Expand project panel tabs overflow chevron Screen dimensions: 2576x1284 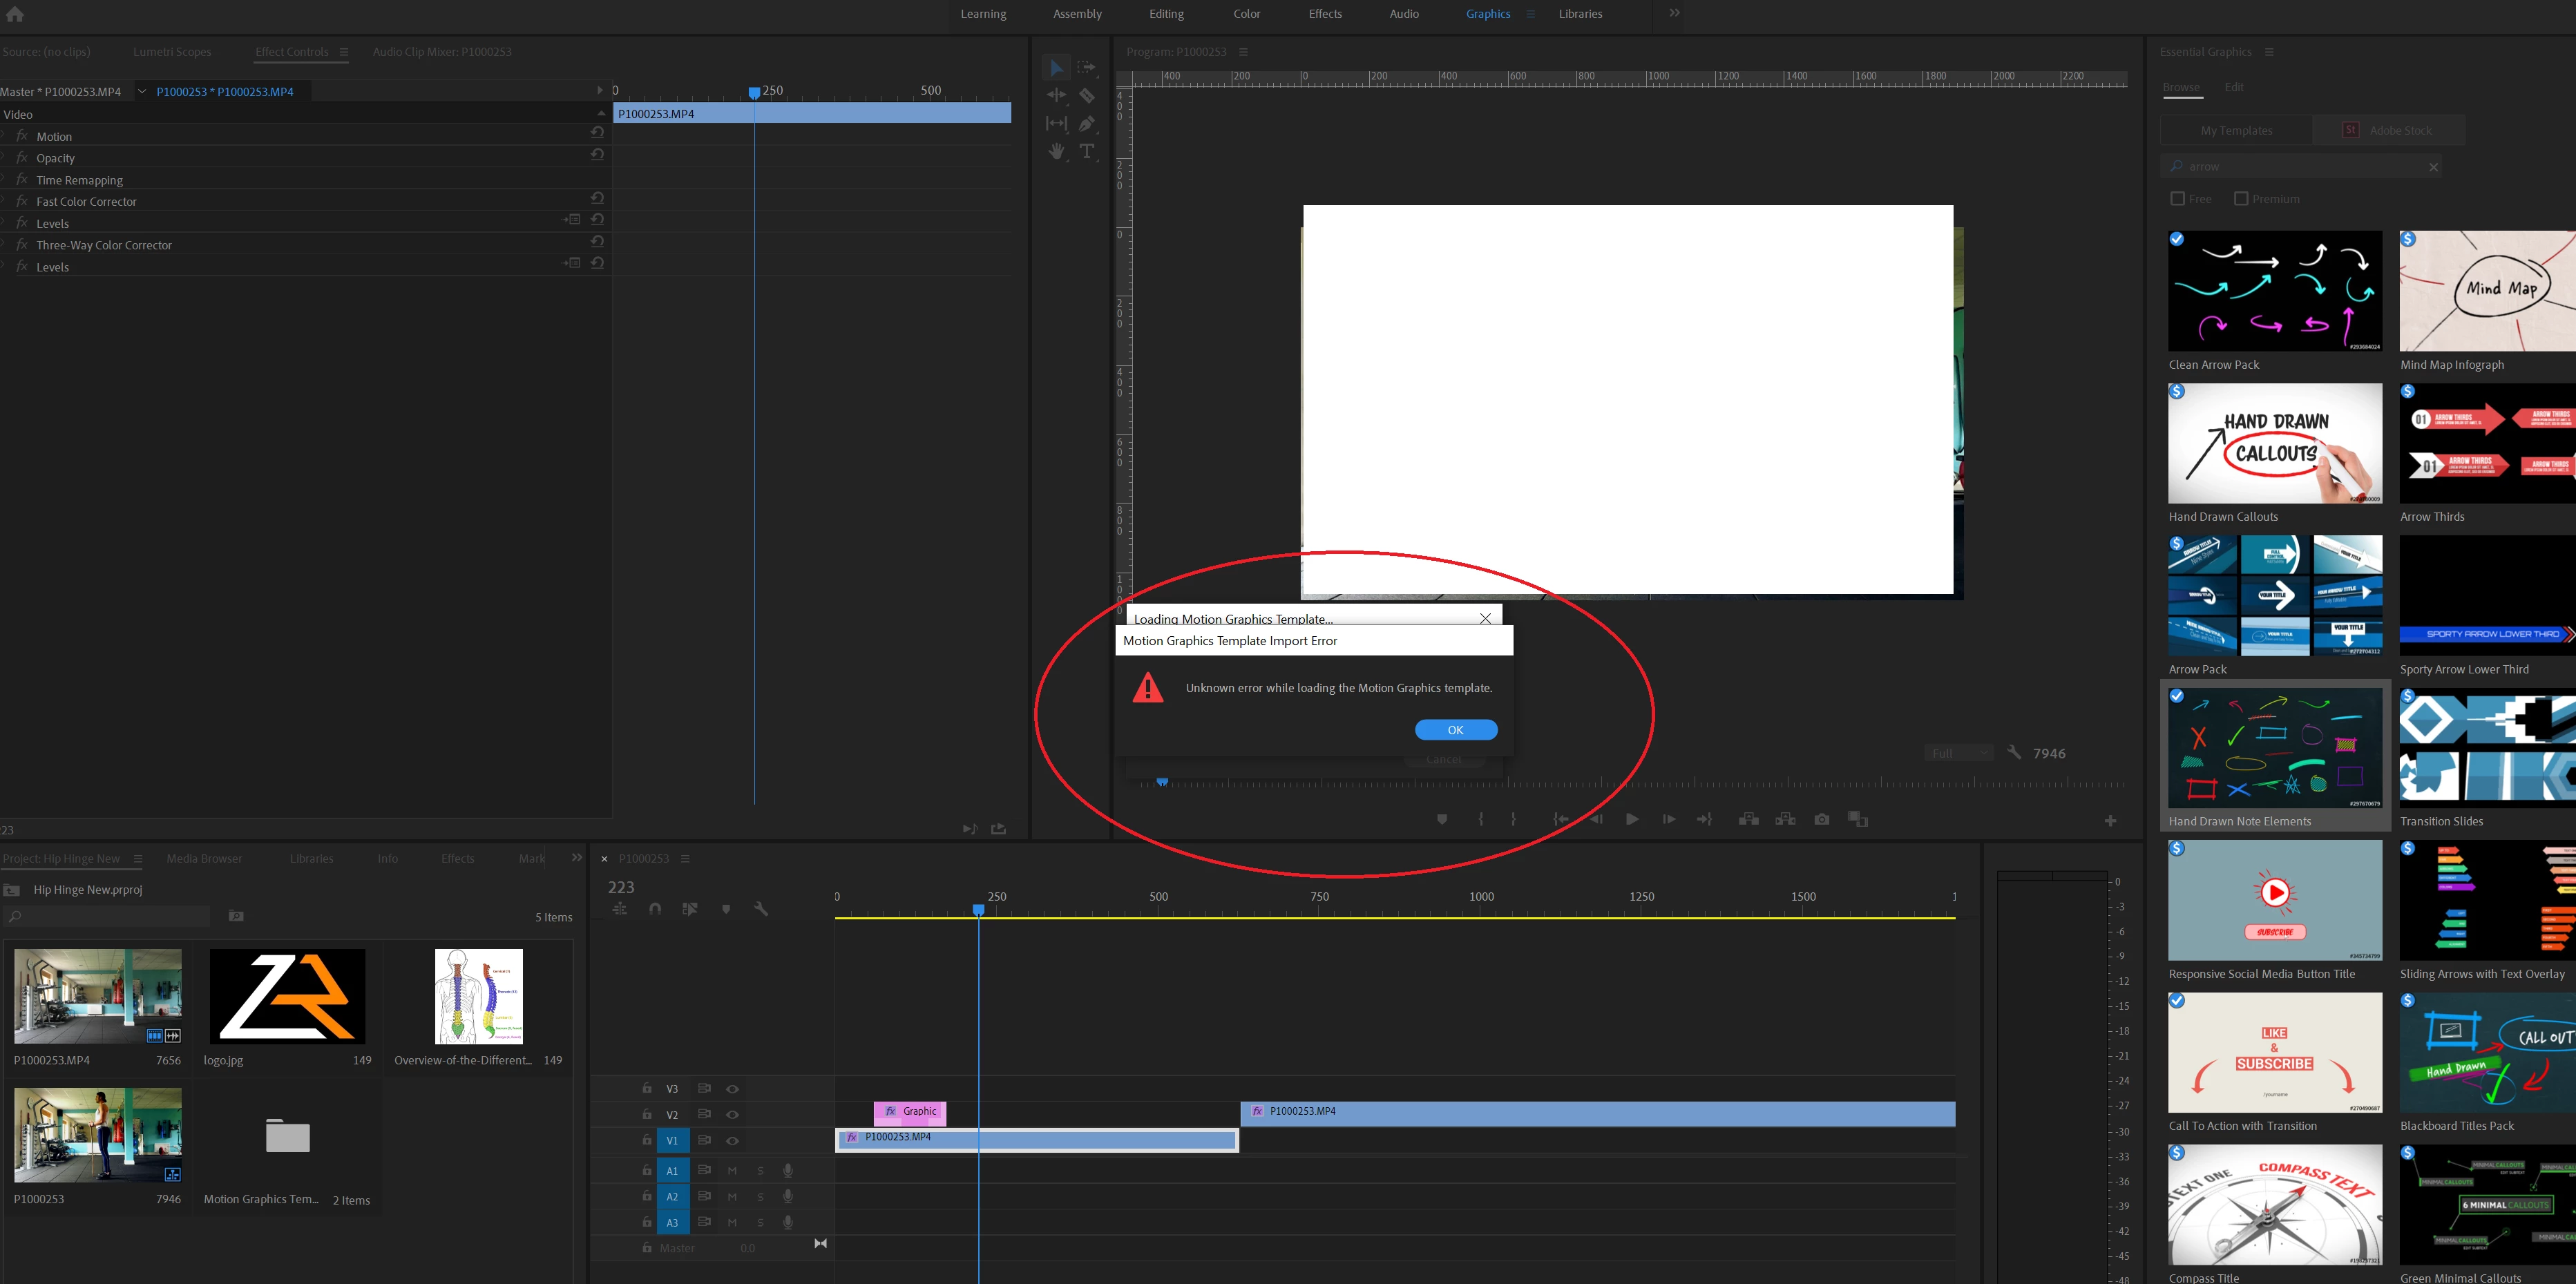(x=577, y=858)
